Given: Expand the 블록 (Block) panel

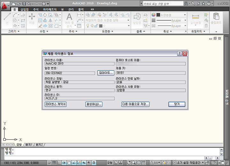Looking at the screenshot, I should pyautogui.click(x=141, y=31).
